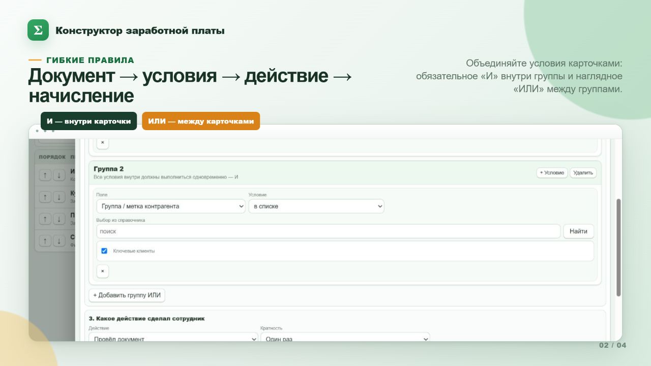Move up the background row starting with С

click(45, 240)
